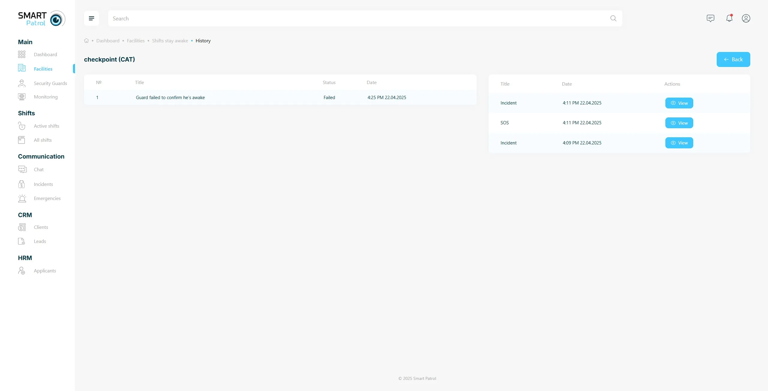
Task: Open the chat messages icon in header
Action: click(x=710, y=18)
